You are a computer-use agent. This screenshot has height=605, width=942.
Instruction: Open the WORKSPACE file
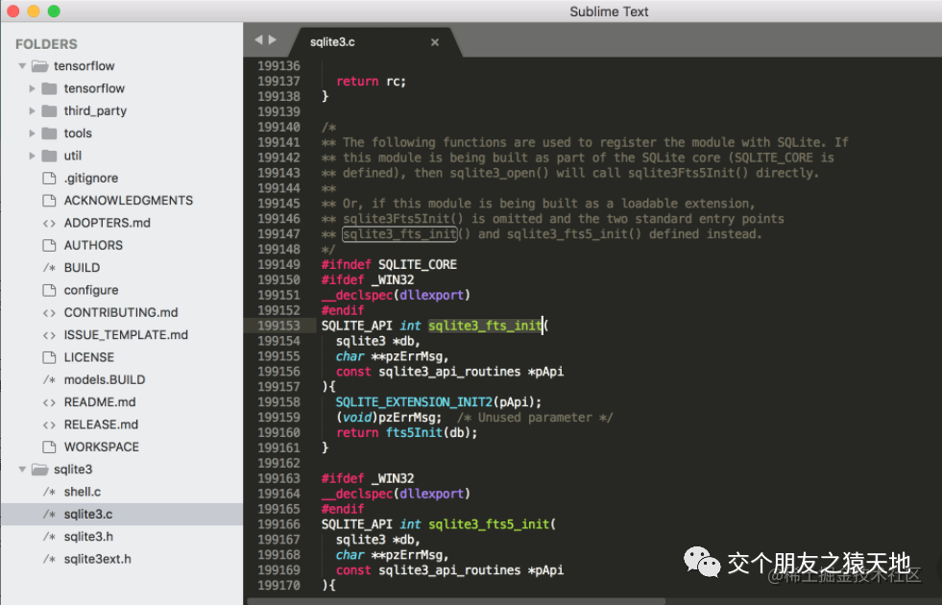point(102,447)
